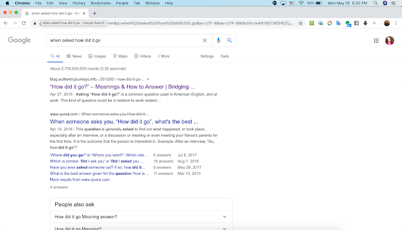Open the File menu
This screenshot has width=402, height=230.
(38, 3)
